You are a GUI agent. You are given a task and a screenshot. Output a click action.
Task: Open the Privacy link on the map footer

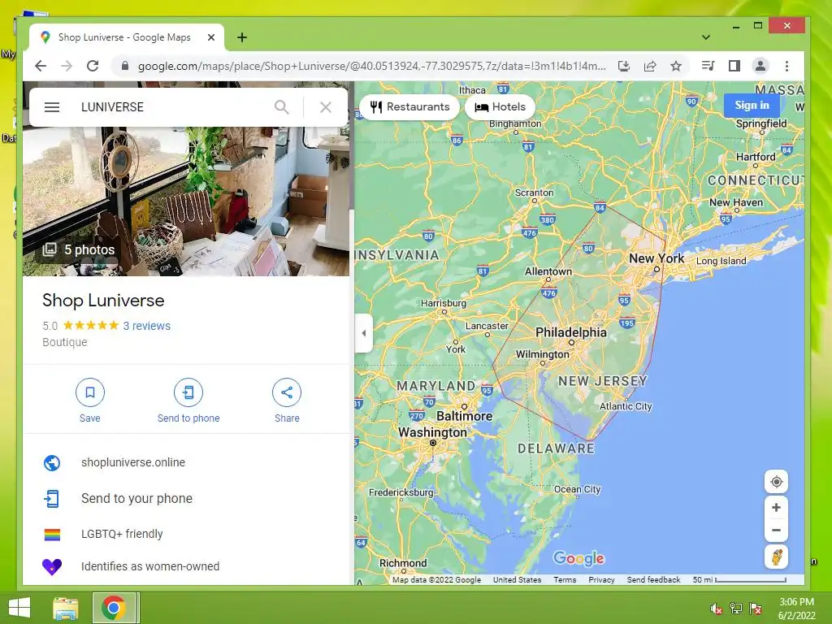click(601, 580)
